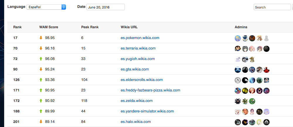Open es.freddy-fazbears-pizza.wikia.com link
Viewport: 293px width, 127px height.
coord(150,90)
